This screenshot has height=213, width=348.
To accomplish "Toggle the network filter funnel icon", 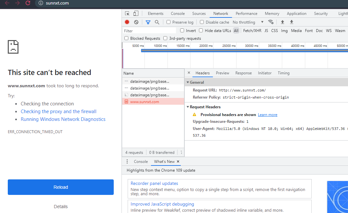I will click(148, 22).
